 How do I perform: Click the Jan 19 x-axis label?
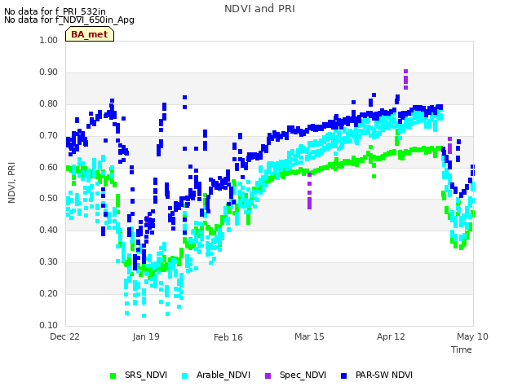146,336
